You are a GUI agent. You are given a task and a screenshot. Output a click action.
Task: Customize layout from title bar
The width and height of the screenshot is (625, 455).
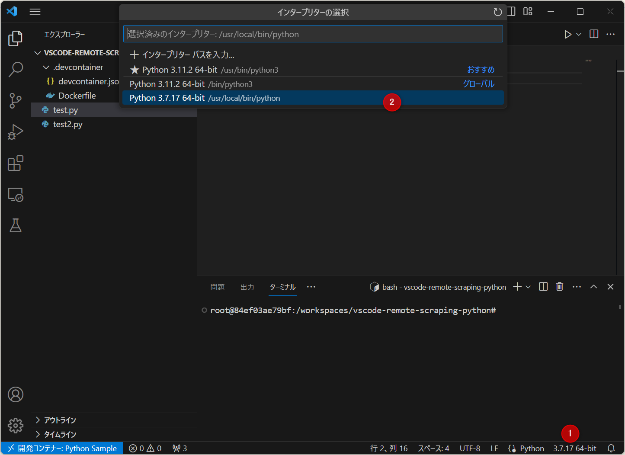pos(528,12)
